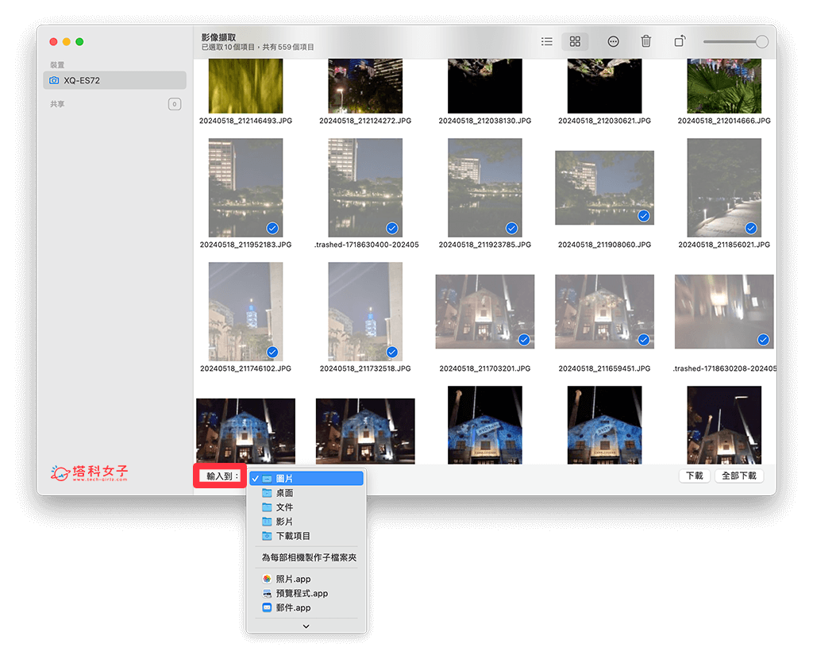Click filename 20240518_211746102.JPG

246,368
